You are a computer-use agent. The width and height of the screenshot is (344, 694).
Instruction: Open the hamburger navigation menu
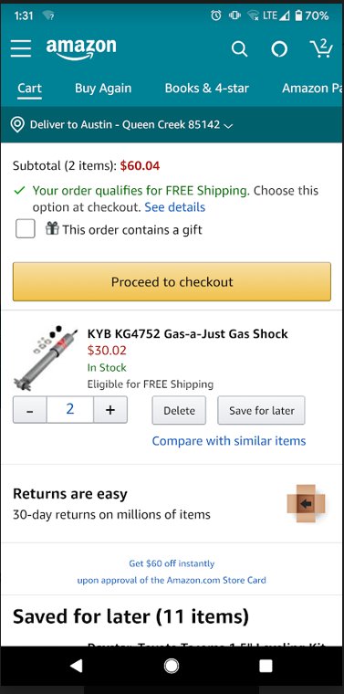coord(21,48)
